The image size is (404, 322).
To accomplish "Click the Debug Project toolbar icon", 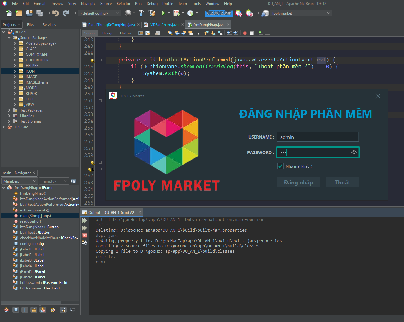I will pos(176,13).
